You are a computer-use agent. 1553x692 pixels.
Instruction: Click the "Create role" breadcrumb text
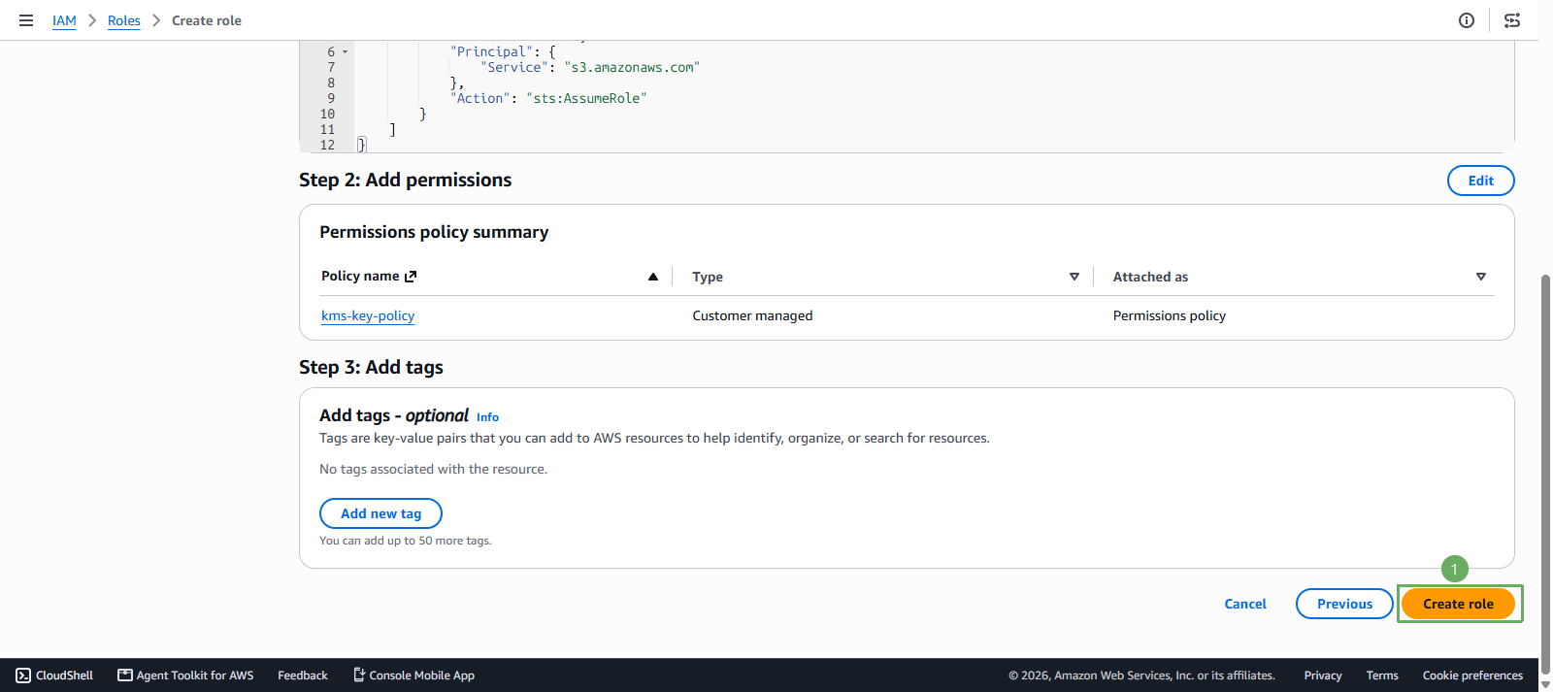[x=207, y=20]
